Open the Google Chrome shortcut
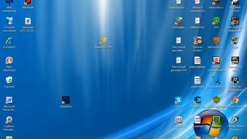247x139 pixels. click(235, 100)
